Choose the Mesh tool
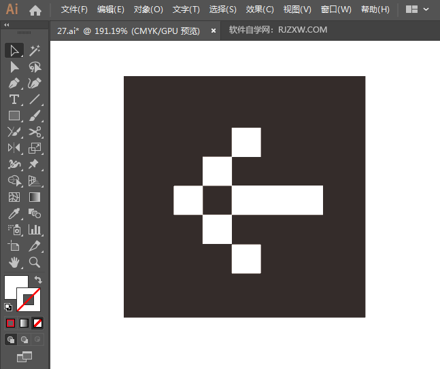 pos(14,197)
